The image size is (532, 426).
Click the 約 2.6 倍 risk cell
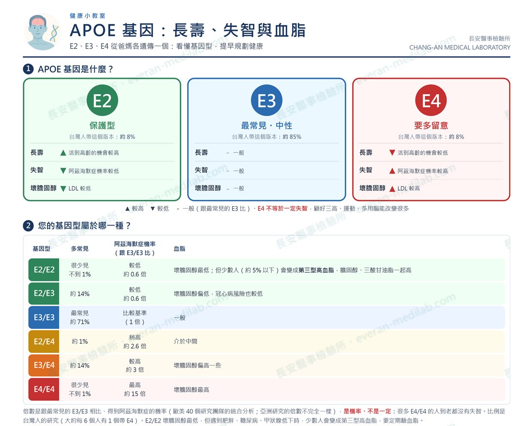(x=135, y=346)
